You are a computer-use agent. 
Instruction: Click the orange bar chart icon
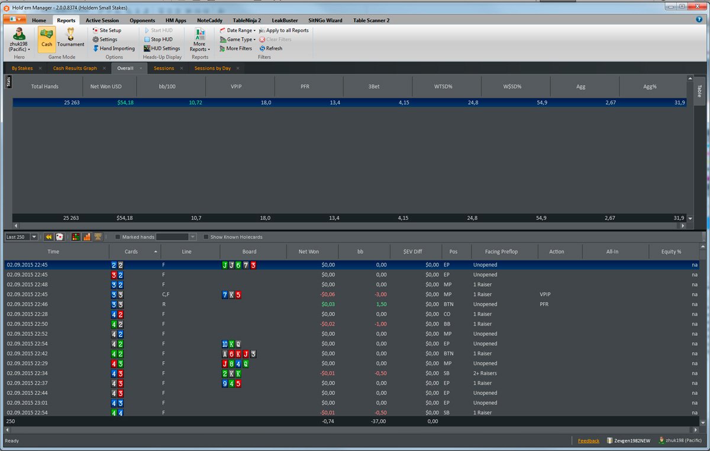[87, 237]
